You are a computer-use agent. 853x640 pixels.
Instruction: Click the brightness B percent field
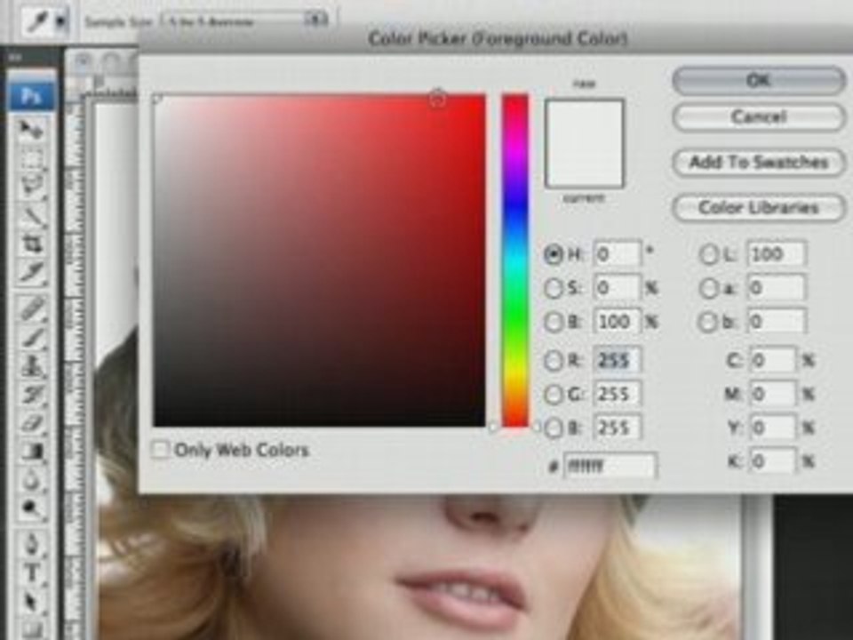coord(617,322)
